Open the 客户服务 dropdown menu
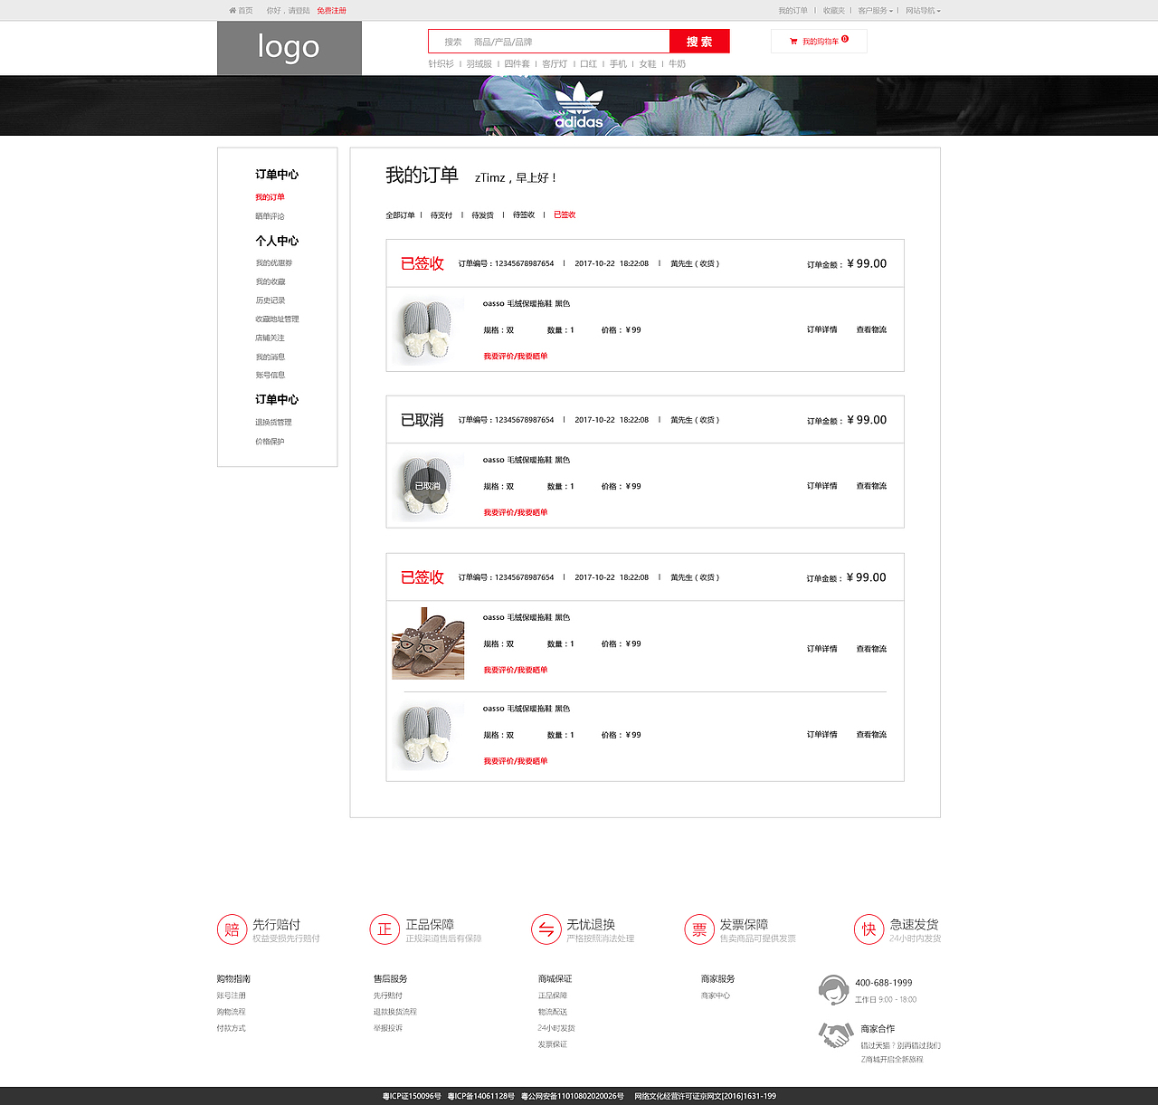 click(875, 11)
